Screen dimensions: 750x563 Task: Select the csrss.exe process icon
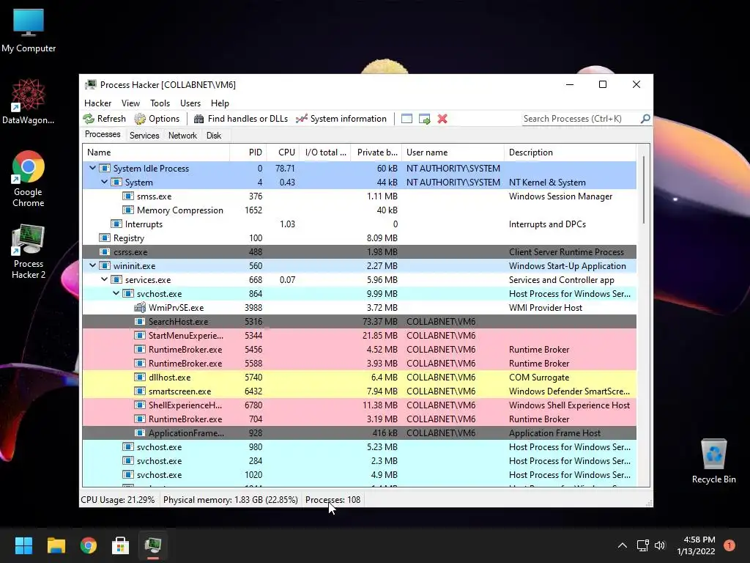(x=104, y=251)
